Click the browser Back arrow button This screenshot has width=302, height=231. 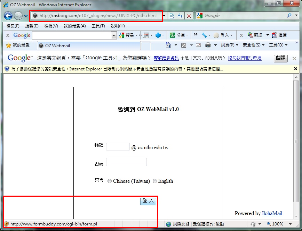pyautogui.click(x=8, y=16)
